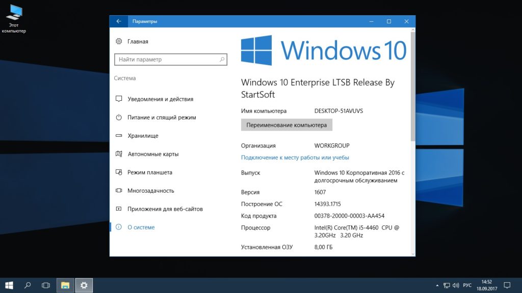Launch File Explorer from the taskbar
This screenshot has width=522, height=293.
tap(65, 285)
